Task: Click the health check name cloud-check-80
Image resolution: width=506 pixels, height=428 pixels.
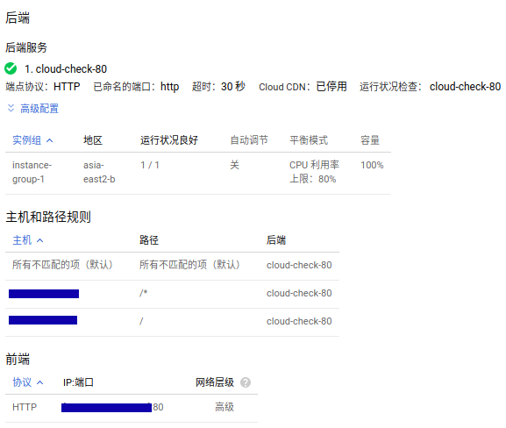Action: click(x=465, y=87)
